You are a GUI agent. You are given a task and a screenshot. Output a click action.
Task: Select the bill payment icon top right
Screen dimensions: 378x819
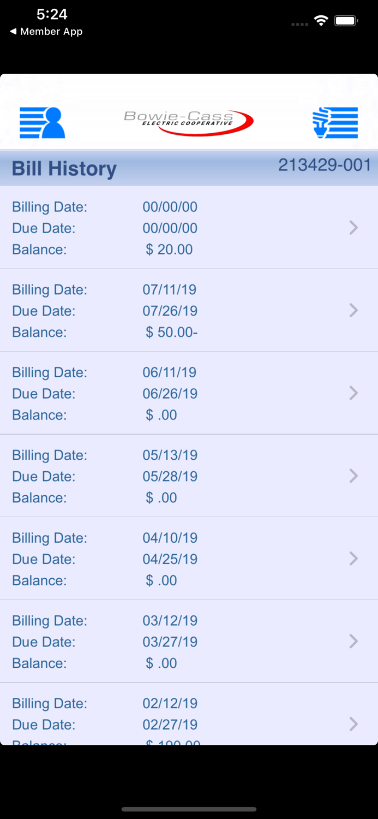[x=335, y=122]
